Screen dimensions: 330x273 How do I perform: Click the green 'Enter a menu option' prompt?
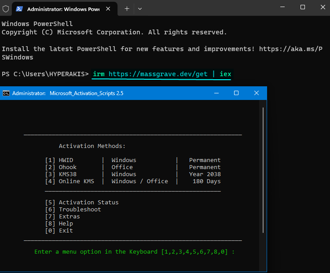135,252
